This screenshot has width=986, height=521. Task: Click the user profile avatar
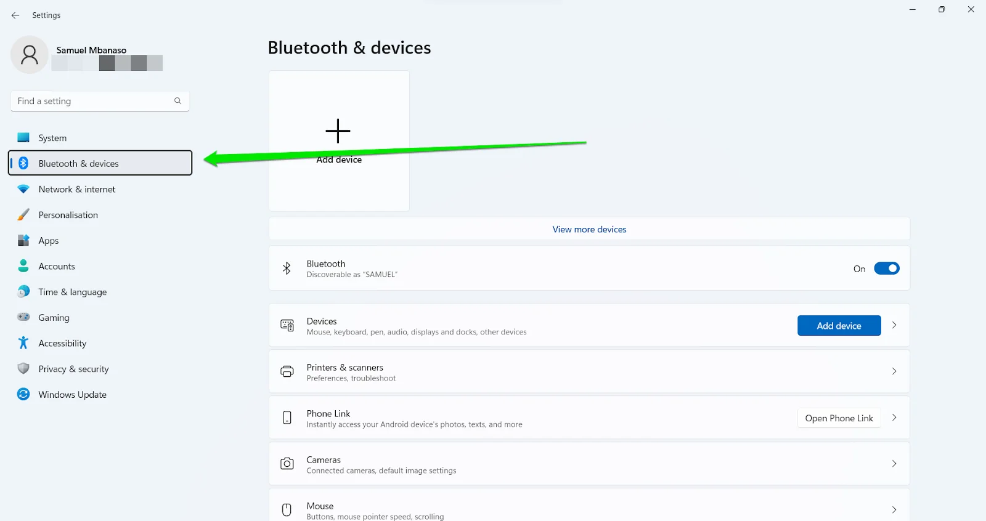pyautogui.click(x=30, y=55)
